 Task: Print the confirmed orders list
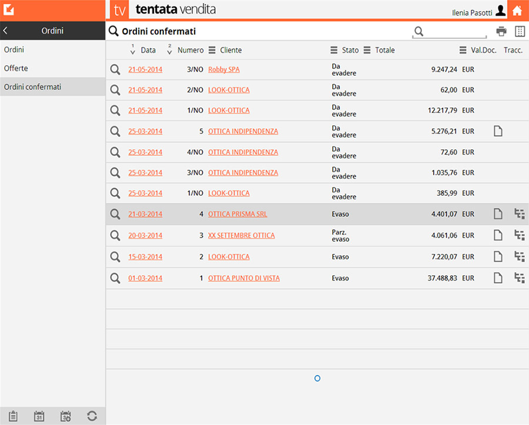click(501, 32)
